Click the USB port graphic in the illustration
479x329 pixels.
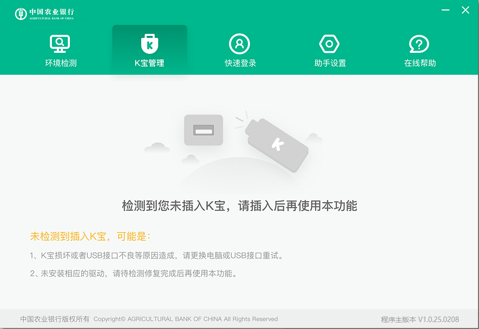click(x=203, y=130)
